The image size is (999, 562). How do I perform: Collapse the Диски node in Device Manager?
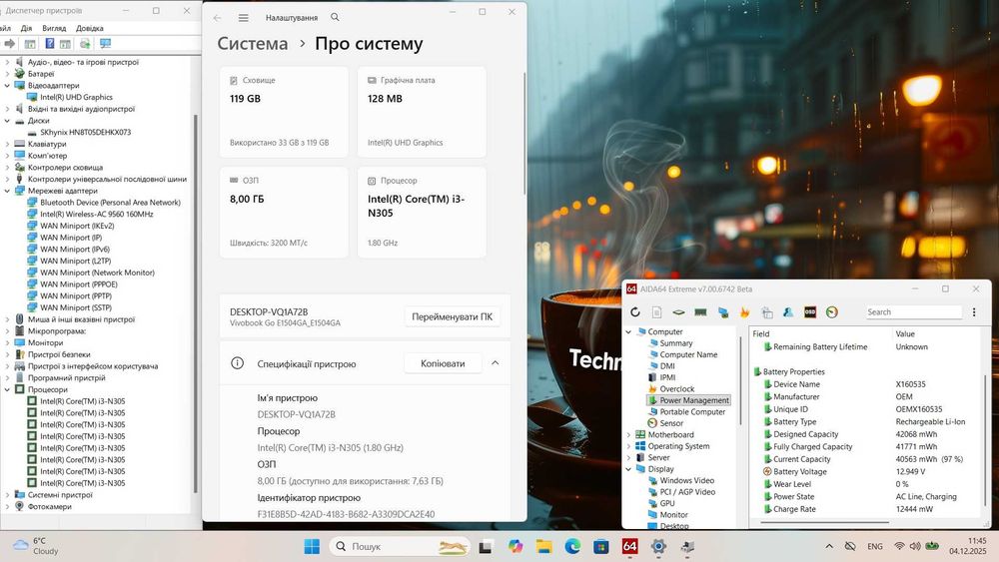[7, 121]
